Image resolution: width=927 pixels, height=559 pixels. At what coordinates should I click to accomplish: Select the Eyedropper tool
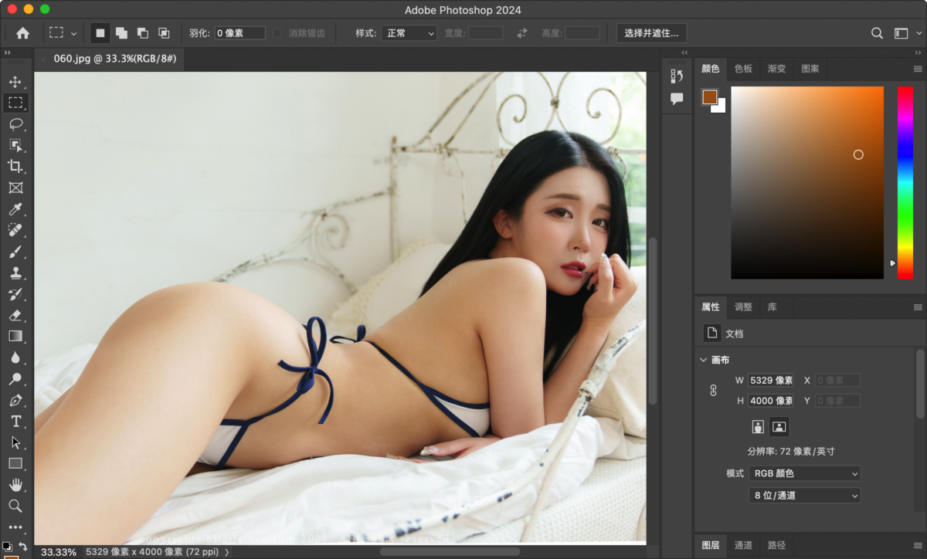17,208
